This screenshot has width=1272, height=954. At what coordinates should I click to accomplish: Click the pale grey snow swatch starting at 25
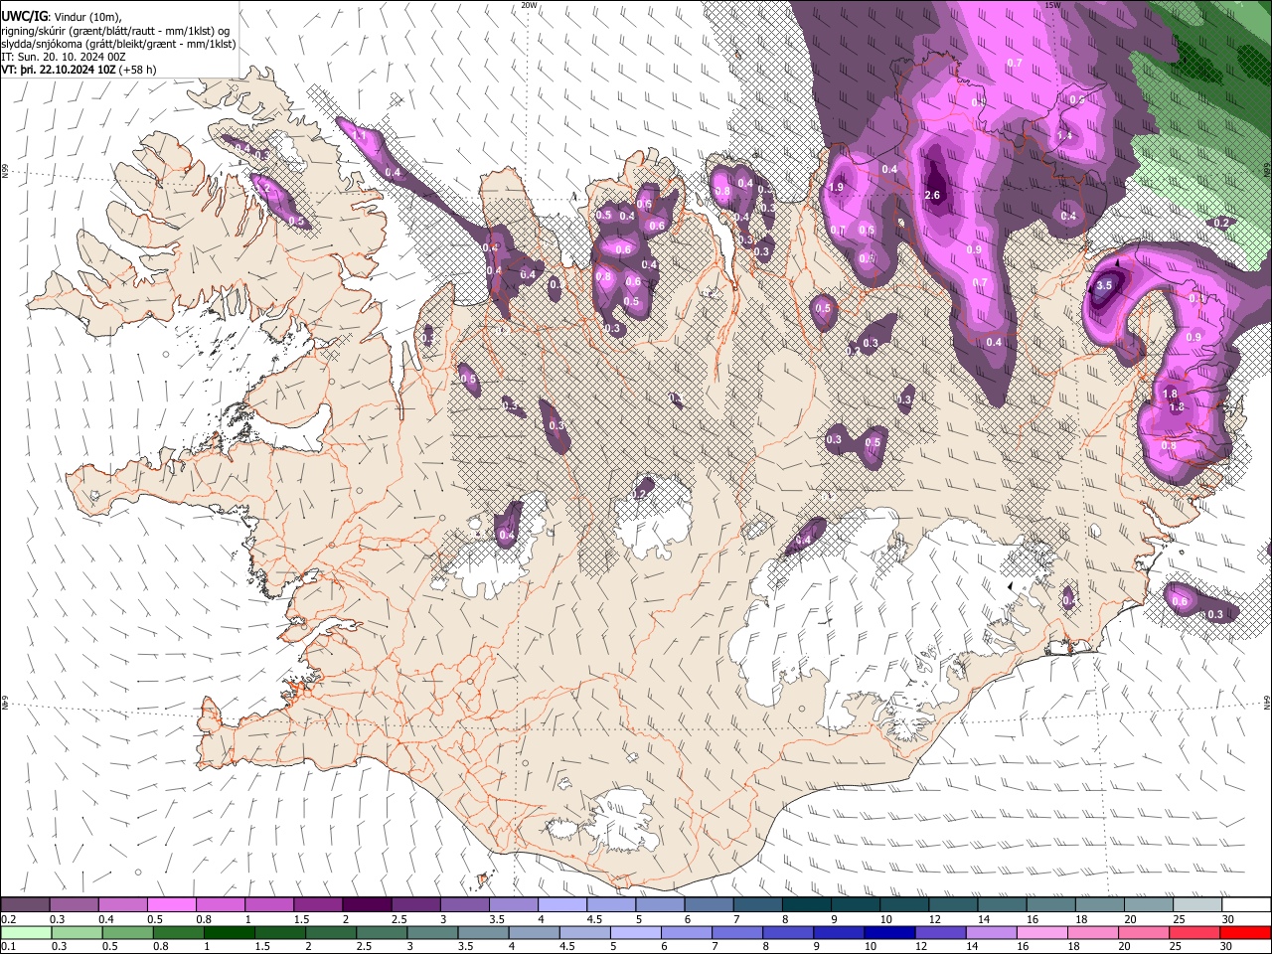[1198, 905]
